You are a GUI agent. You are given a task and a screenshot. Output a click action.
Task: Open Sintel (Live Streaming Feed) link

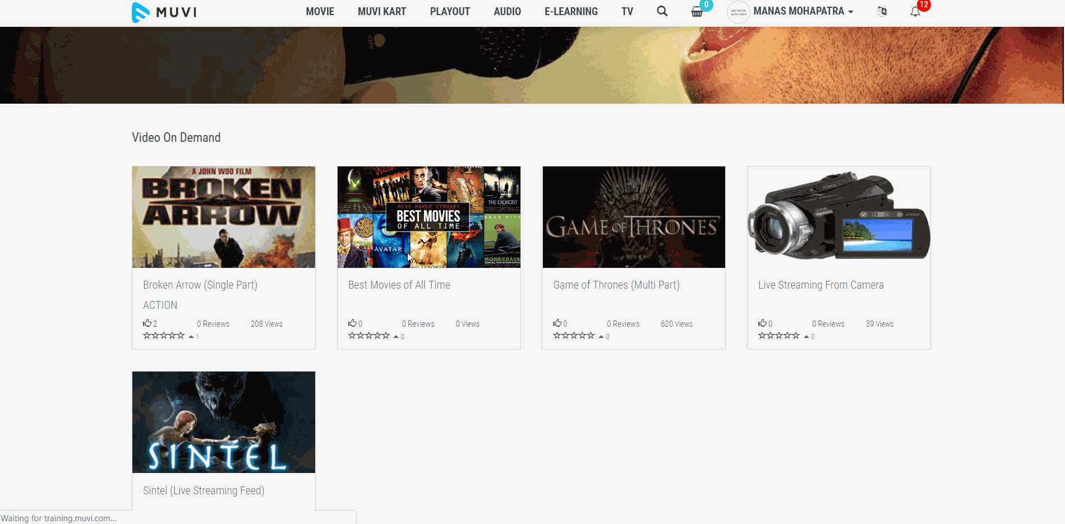[x=204, y=491]
